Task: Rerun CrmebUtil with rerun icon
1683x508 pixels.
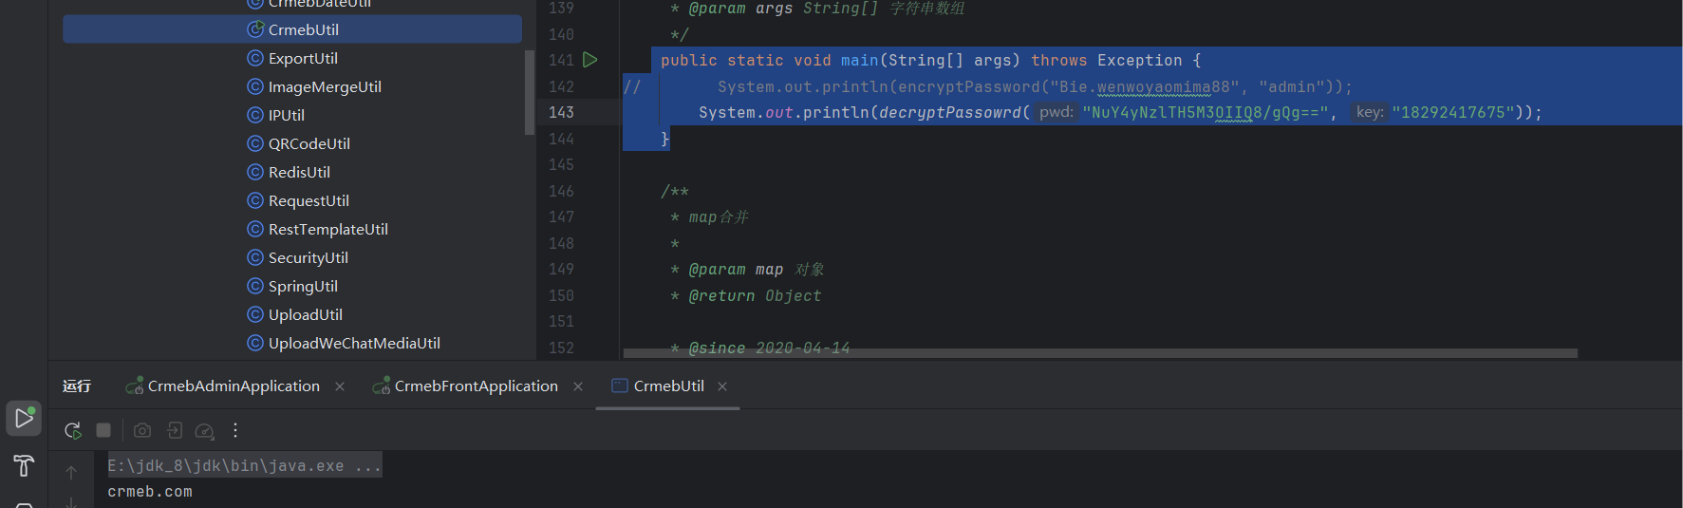Action: (x=73, y=430)
